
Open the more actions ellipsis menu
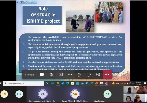pos(70,75)
